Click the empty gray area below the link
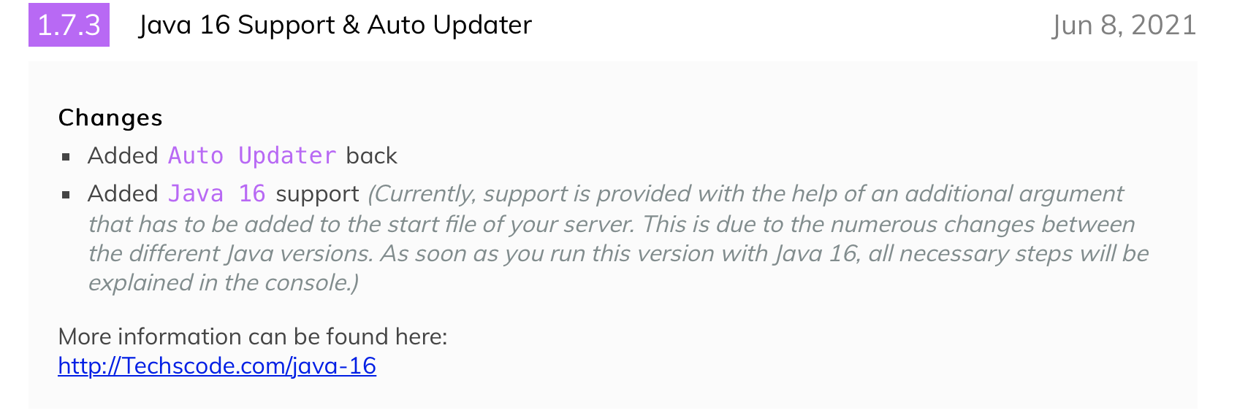This screenshot has height=413, width=1248. (612, 395)
